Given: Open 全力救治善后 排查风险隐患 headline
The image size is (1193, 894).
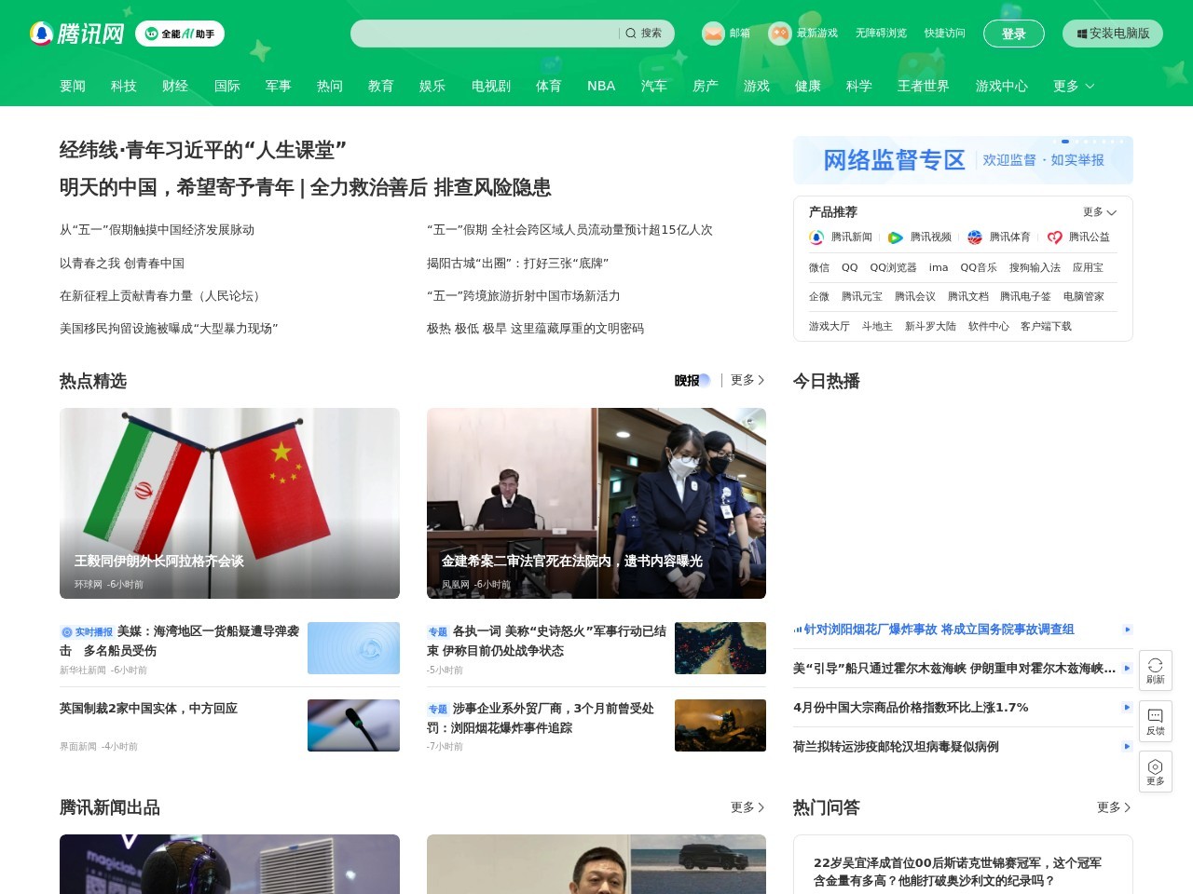Looking at the screenshot, I should [431, 187].
